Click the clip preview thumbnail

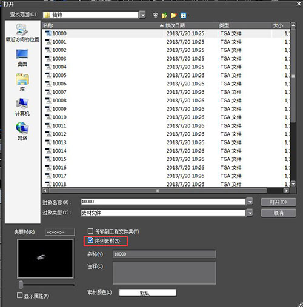click(45, 259)
